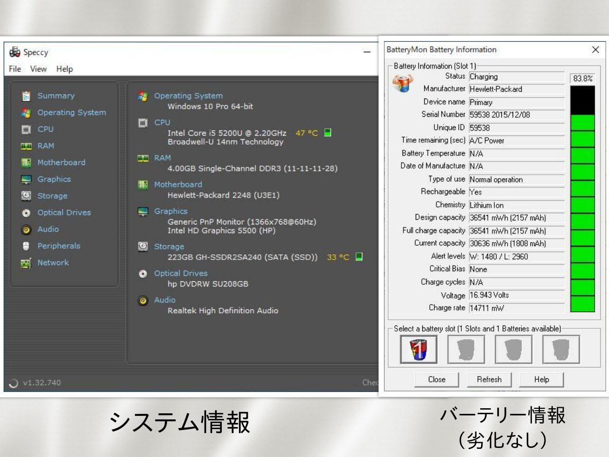Click Current capacity value 30636 mWh

click(x=517, y=244)
